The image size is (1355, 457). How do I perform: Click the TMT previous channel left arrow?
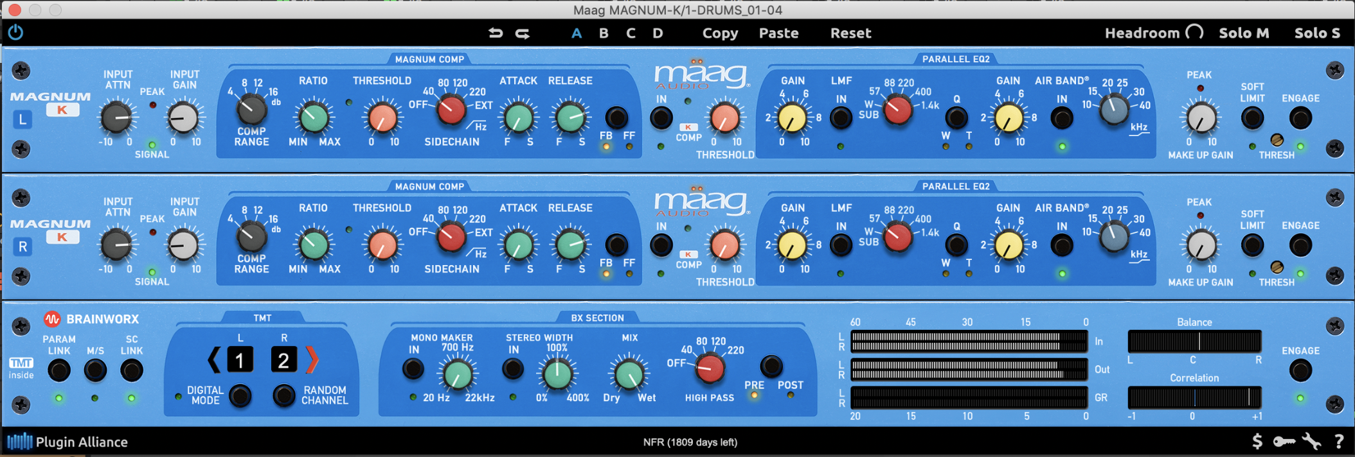click(214, 360)
